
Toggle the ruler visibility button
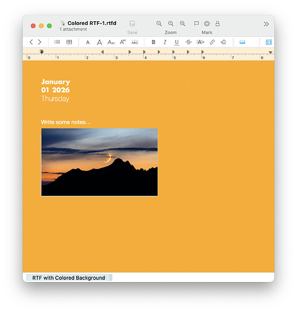click(242, 42)
